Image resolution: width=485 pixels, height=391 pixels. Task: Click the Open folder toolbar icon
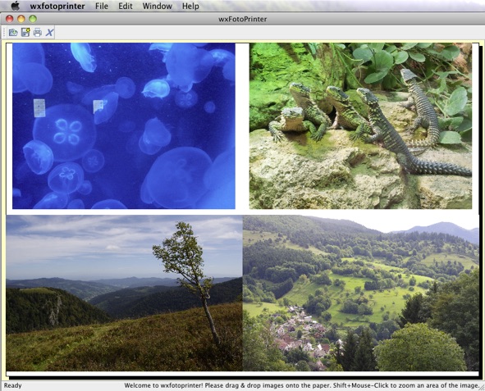13,32
